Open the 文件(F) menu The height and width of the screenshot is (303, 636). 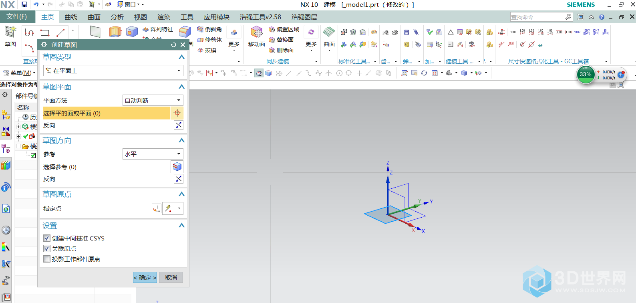[17, 17]
